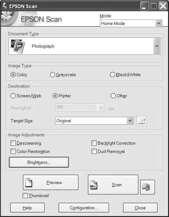Close the window with title bar X
169x217 pixels.
(x=163, y=6)
